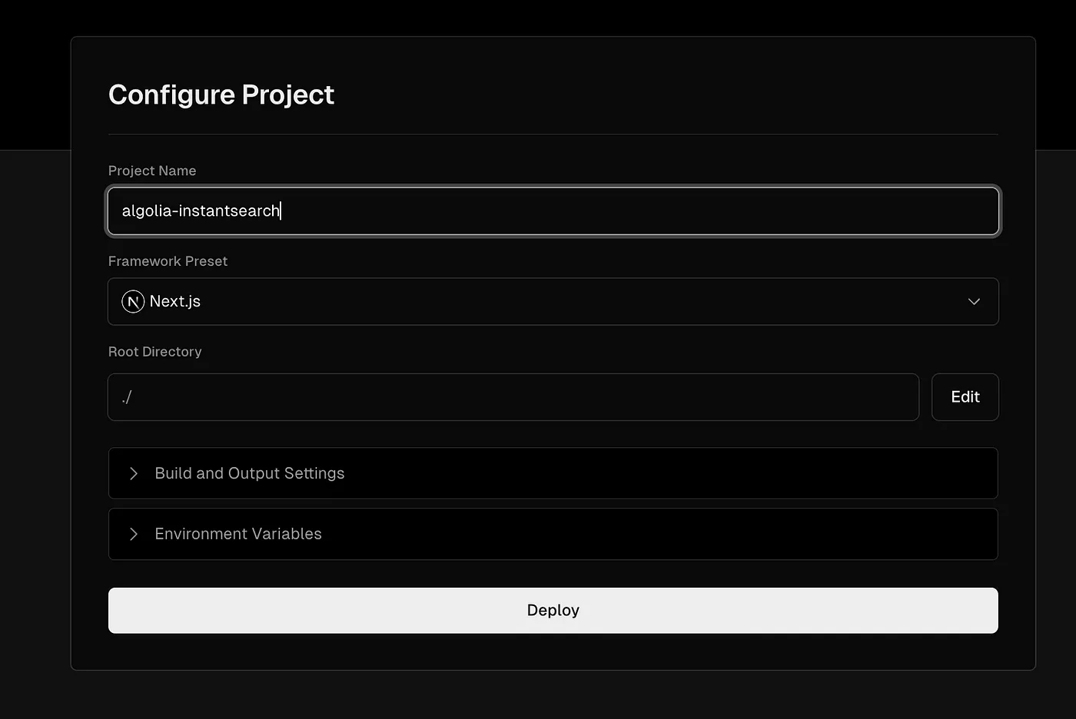The width and height of the screenshot is (1076, 719).
Task: Click the Deploy button
Action: tap(553, 610)
